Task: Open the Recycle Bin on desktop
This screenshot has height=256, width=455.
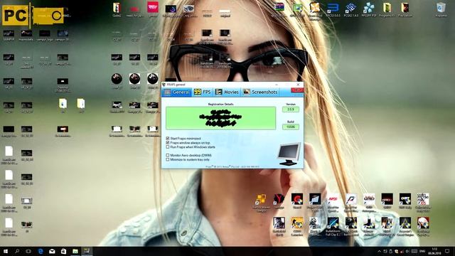Action: click(441, 9)
